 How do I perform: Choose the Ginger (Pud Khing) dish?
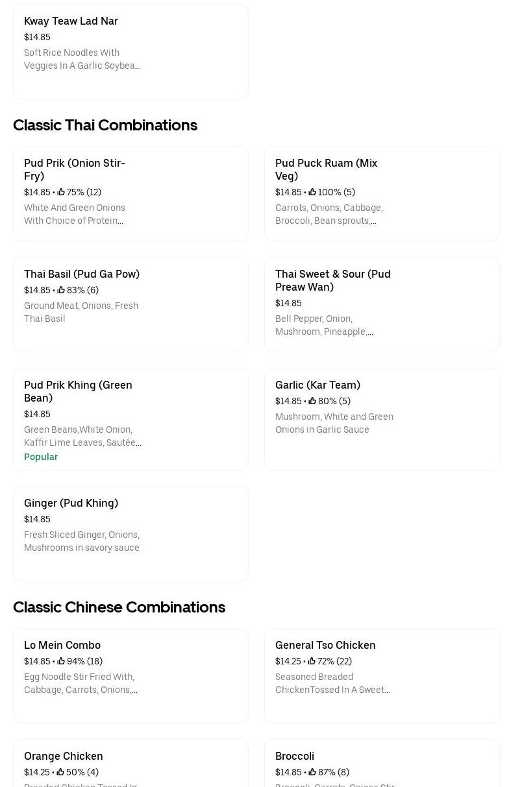click(x=71, y=503)
